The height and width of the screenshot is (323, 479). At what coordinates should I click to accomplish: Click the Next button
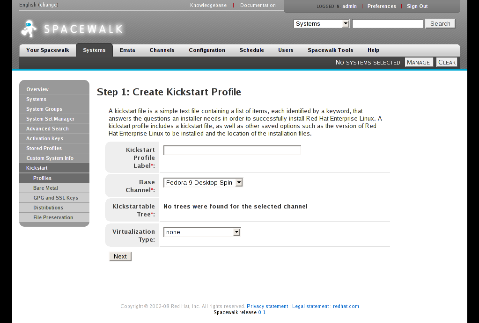click(120, 257)
